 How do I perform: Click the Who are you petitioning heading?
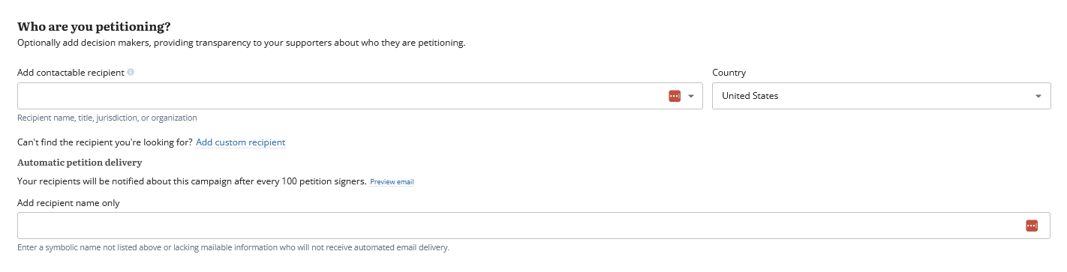[94, 27]
